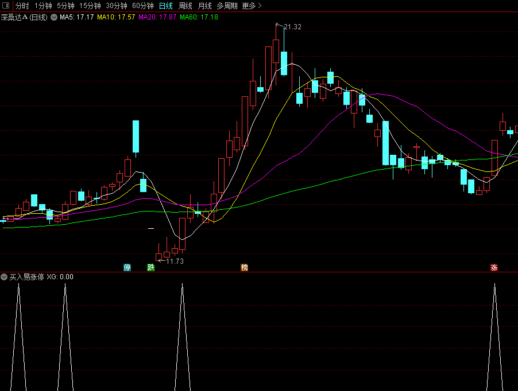
Task: Click the 榜 event marker icon
Action: pos(244,267)
